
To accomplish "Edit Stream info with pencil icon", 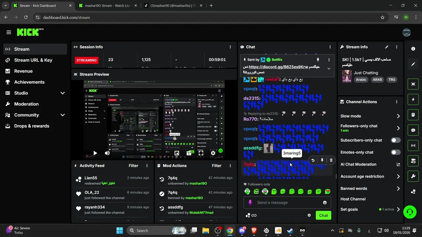I will (387, 47).
